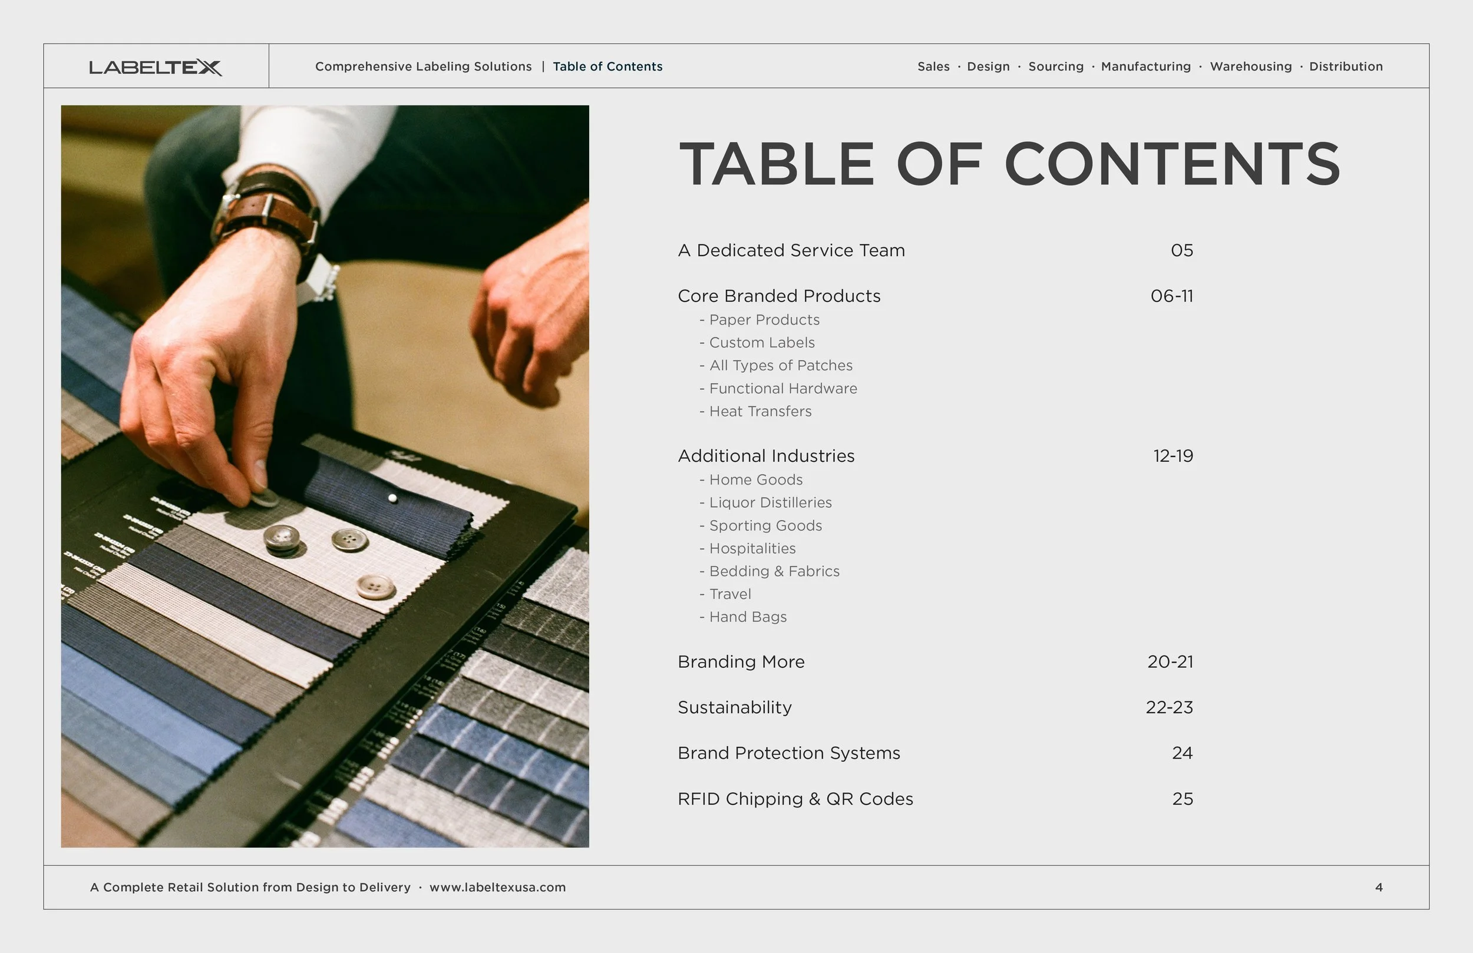Click the LABELTEX logo
This screenshot has height=953, width=1473.
(156, 66)
